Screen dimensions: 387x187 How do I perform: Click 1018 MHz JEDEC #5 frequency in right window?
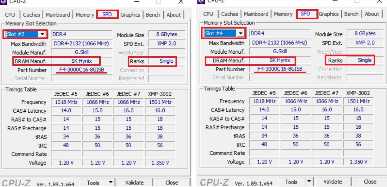(x=264, y=101)
